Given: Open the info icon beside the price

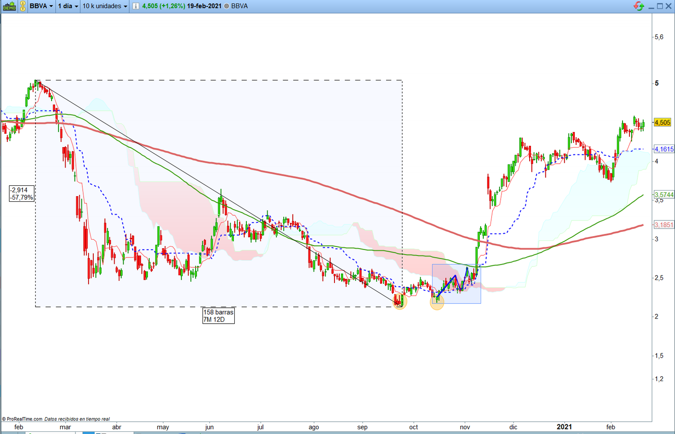Looking at the screenshot, I should point(136,6).
